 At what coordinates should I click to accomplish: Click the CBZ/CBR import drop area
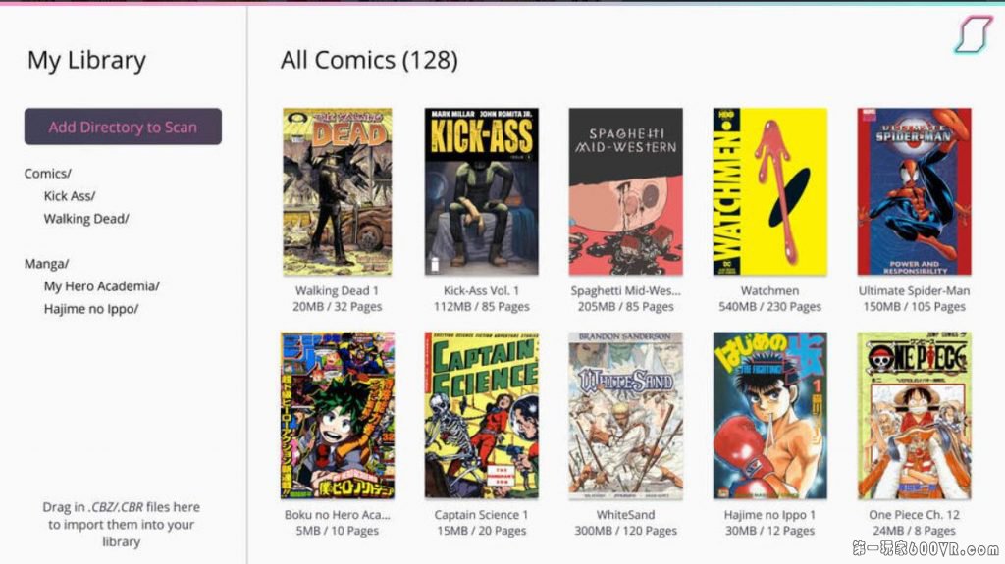[121, 524]
